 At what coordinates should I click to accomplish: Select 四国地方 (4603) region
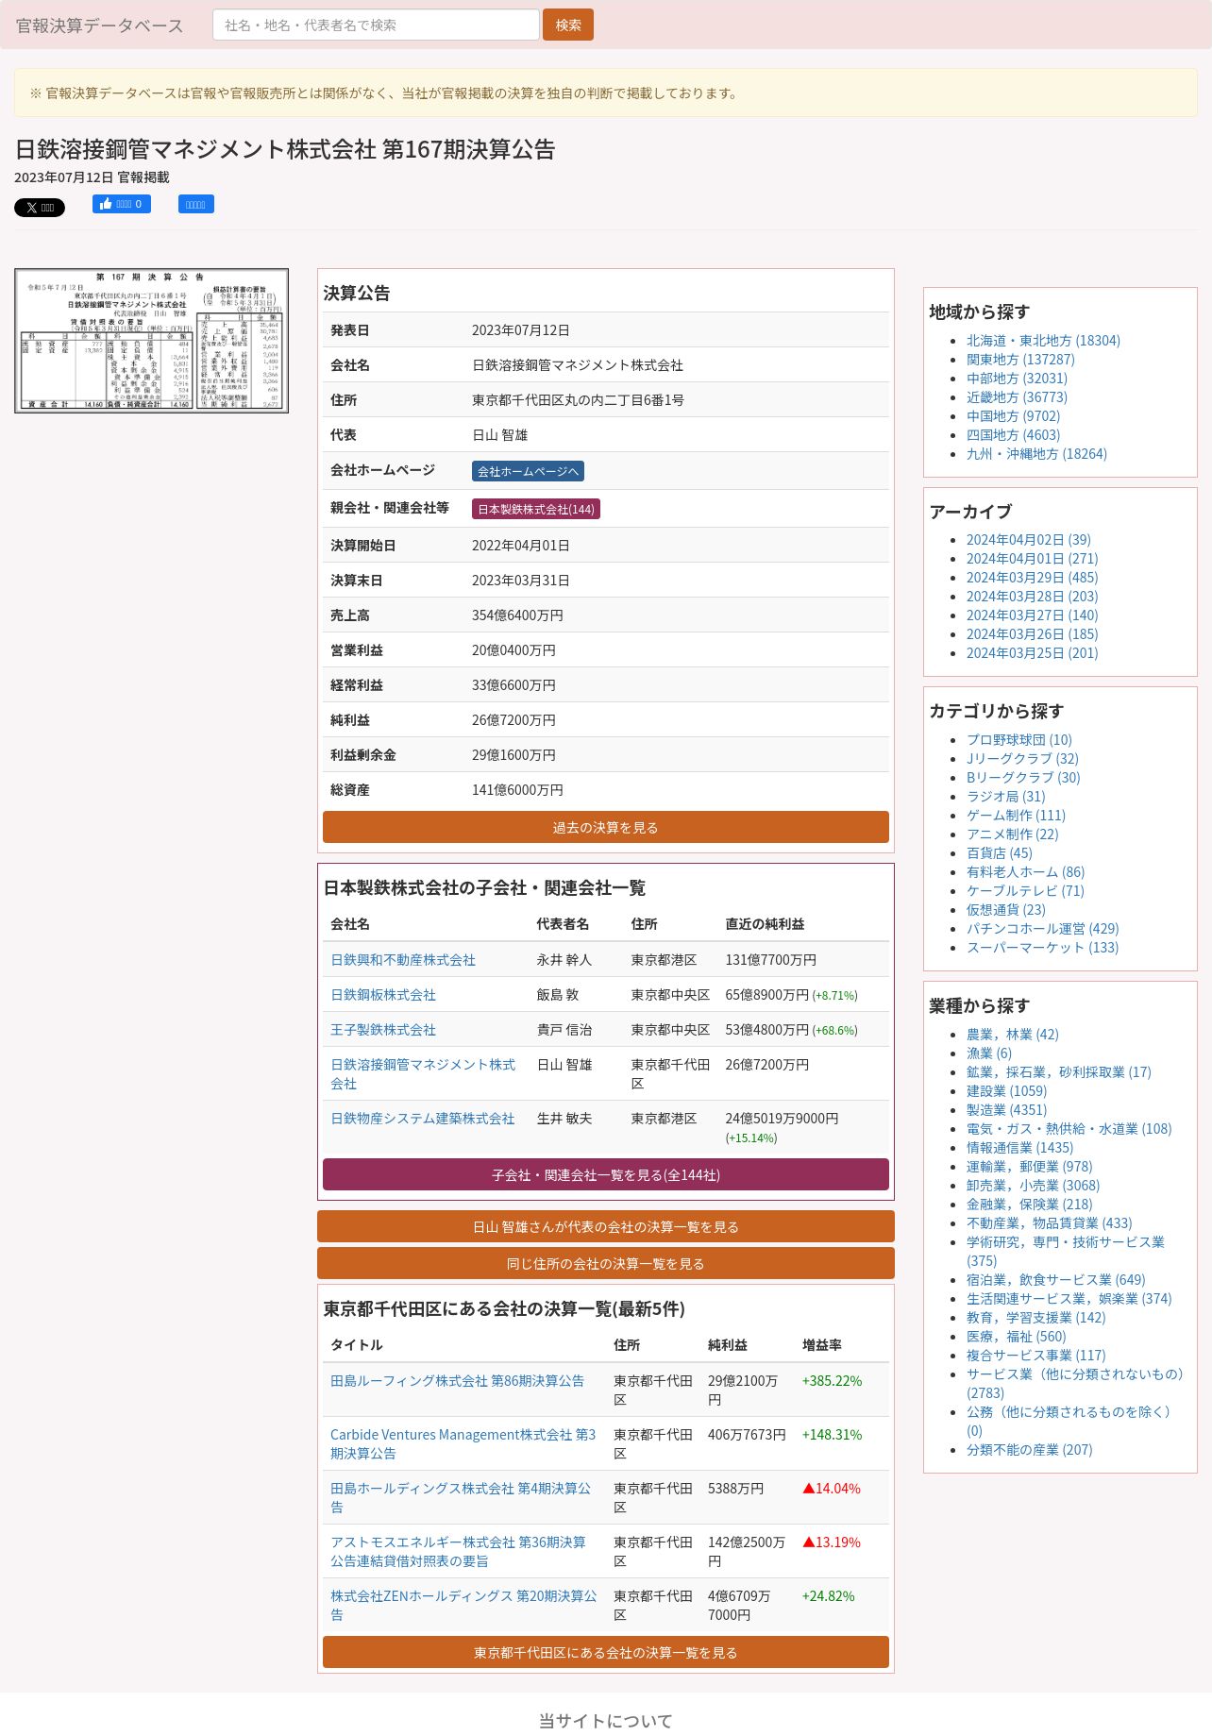tap(1013, 435)
